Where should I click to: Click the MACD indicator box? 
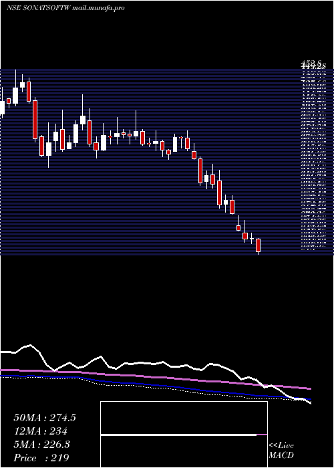pyautogui.click(x=184, y=435)
